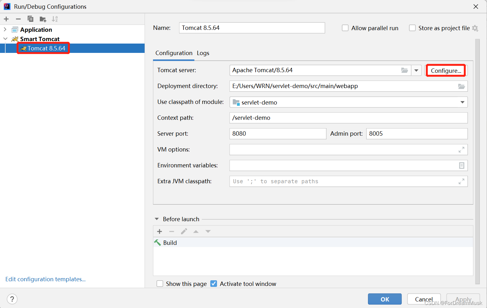The width and height of the screenshot is (487, 308).
Task: Click the Smart Tomcat cat icon
Action: (15, 39)
